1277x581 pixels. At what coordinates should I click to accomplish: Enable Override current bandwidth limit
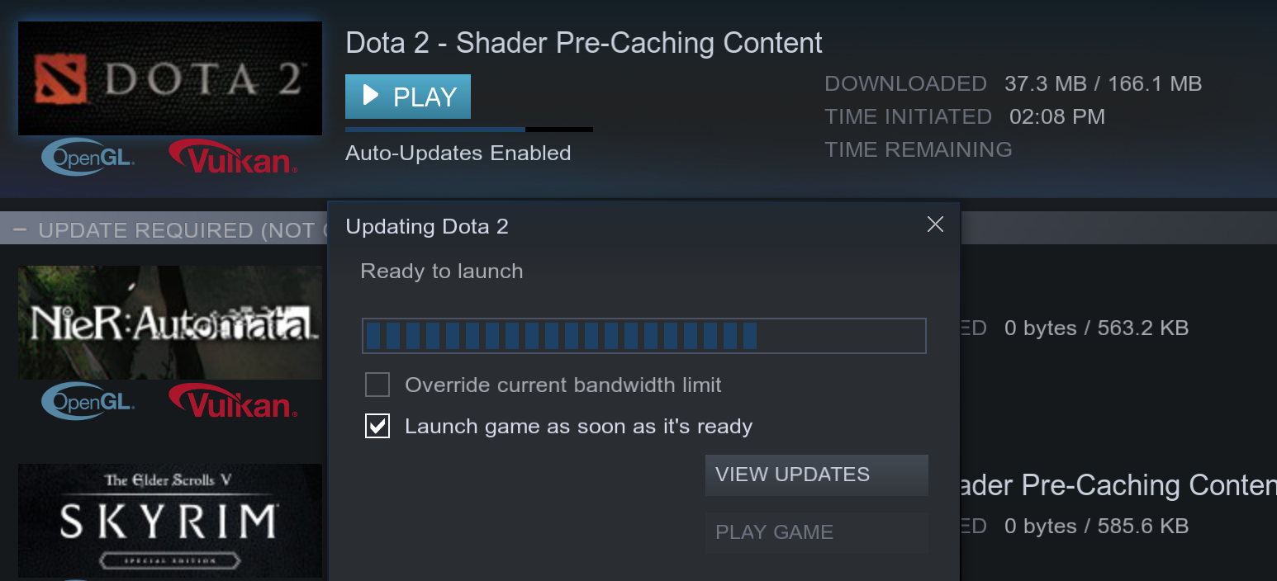tap(377, 384)
